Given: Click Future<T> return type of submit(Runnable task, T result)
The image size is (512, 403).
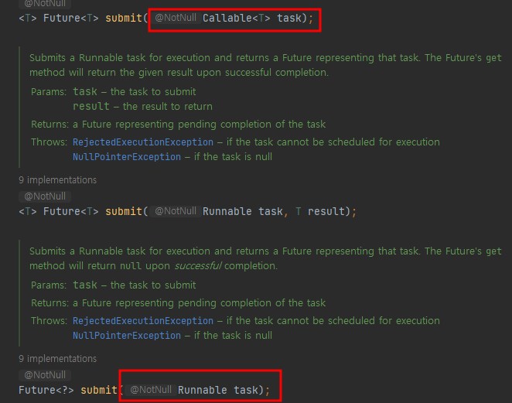Looking at the screenshot, I should pyautogui.click(x=71, y=211).
